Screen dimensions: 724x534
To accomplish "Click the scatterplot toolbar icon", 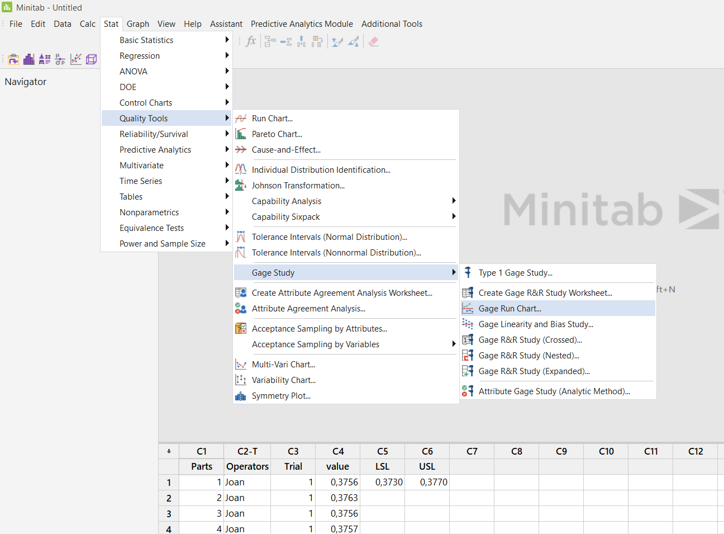I will point(76,59).
